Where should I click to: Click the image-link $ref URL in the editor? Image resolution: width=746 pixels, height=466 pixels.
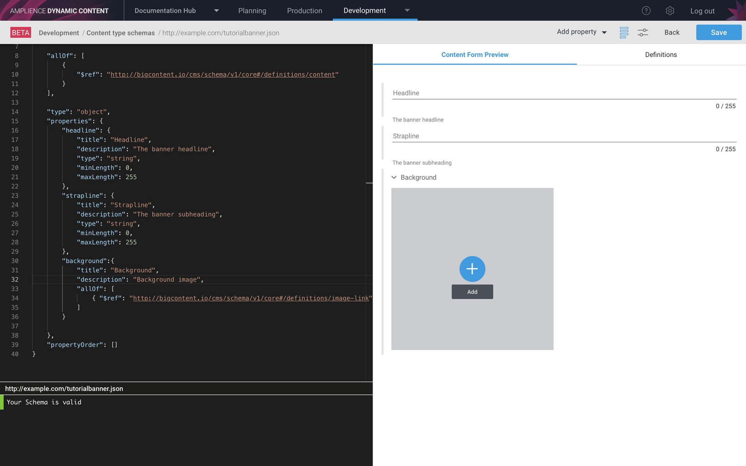[251, 298]
